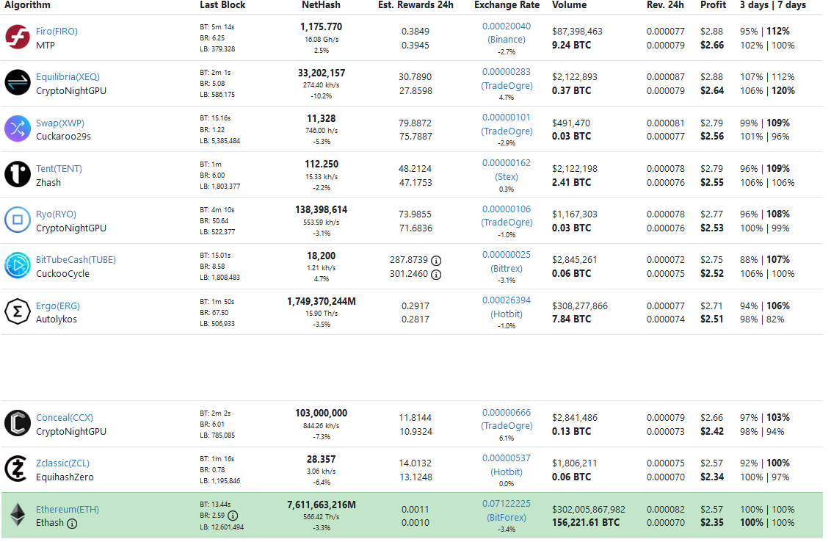Screen dimensions: 831x542
Task: Select the Zhash algorithm label
Action: (x=48, y=183)
